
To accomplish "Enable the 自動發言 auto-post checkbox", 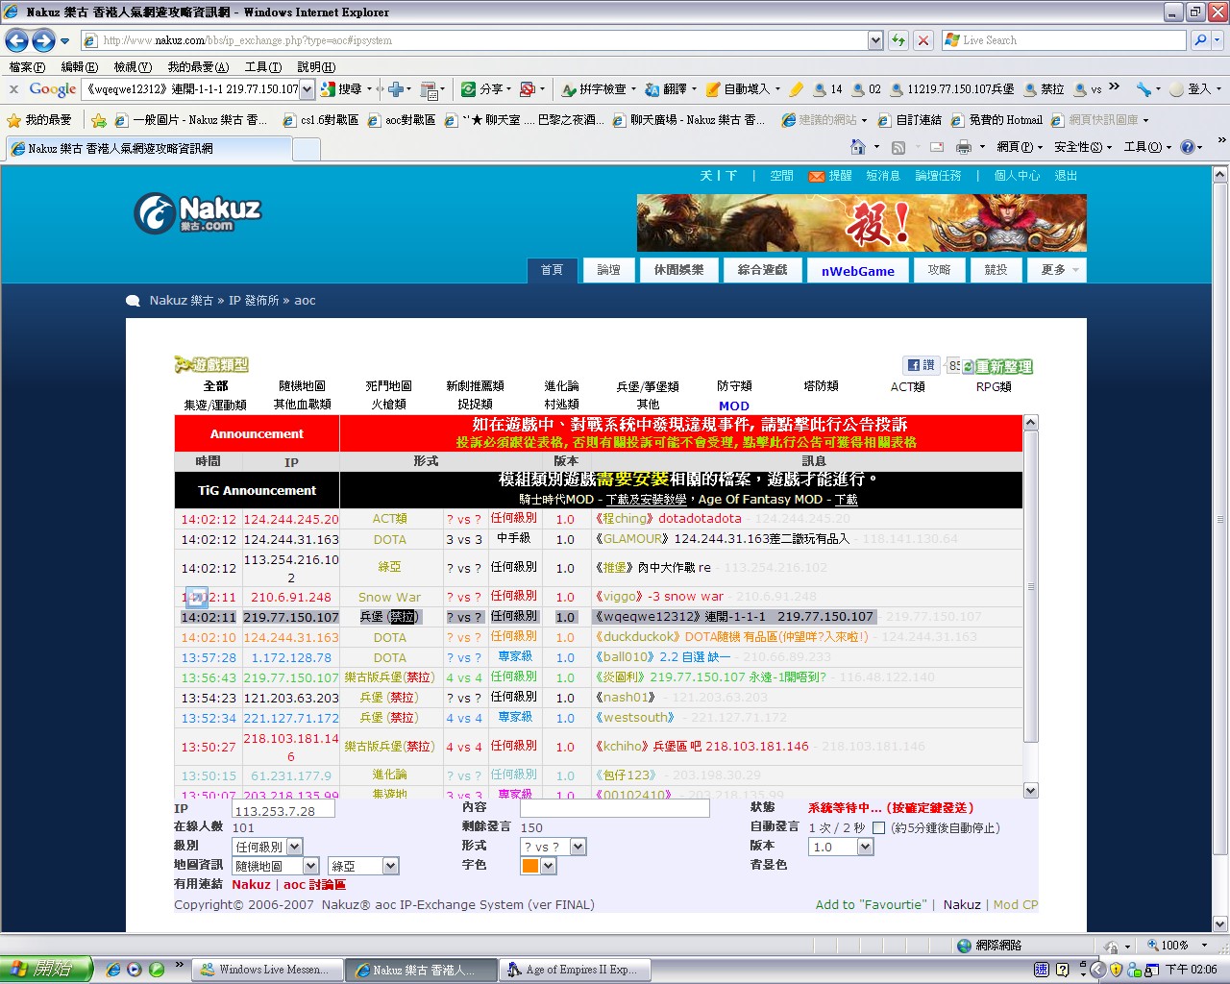I will click(x=878, y=827).
